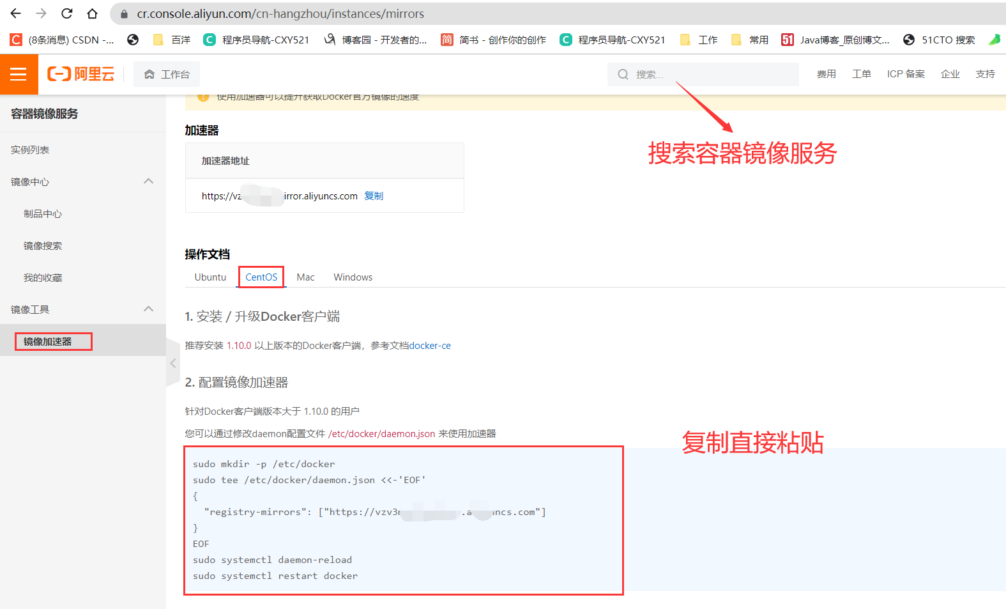This screenshot has width=1006, height=609.
Task: Switch to the CentOS tab
Action: click(x=261, y=277)
